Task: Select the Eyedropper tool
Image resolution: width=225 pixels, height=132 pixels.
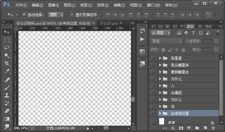Action: click(x=7, y=71)
